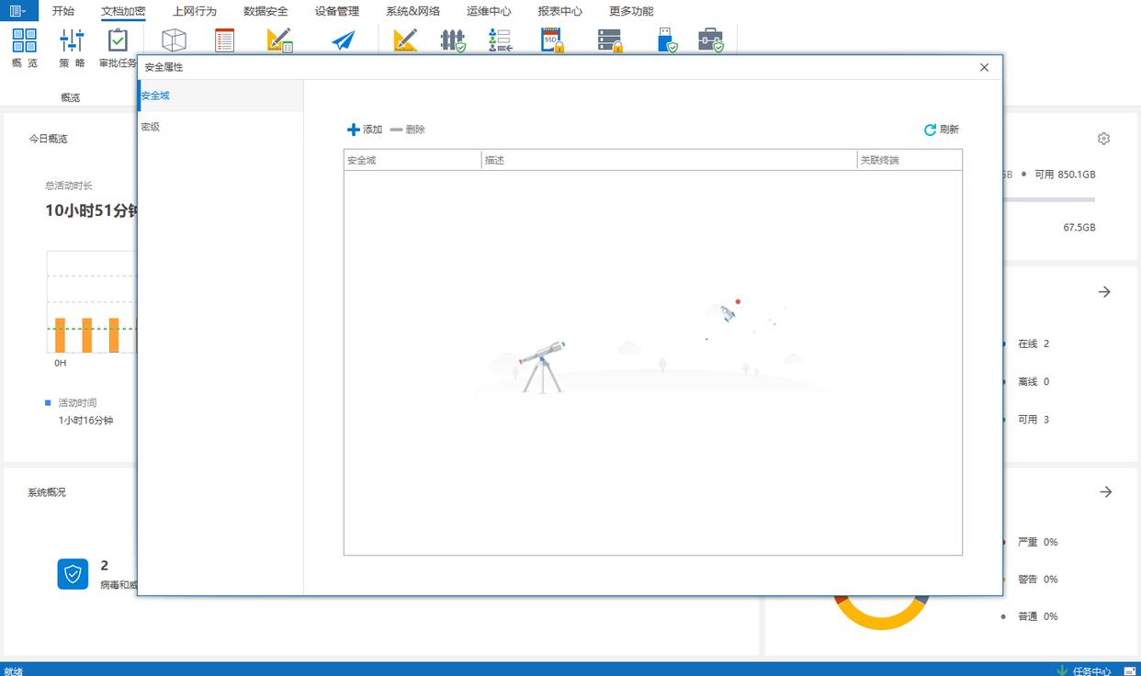The image size is (1141, 676).
Task: Click the 系统概况 heading
Action: (47, 492)
